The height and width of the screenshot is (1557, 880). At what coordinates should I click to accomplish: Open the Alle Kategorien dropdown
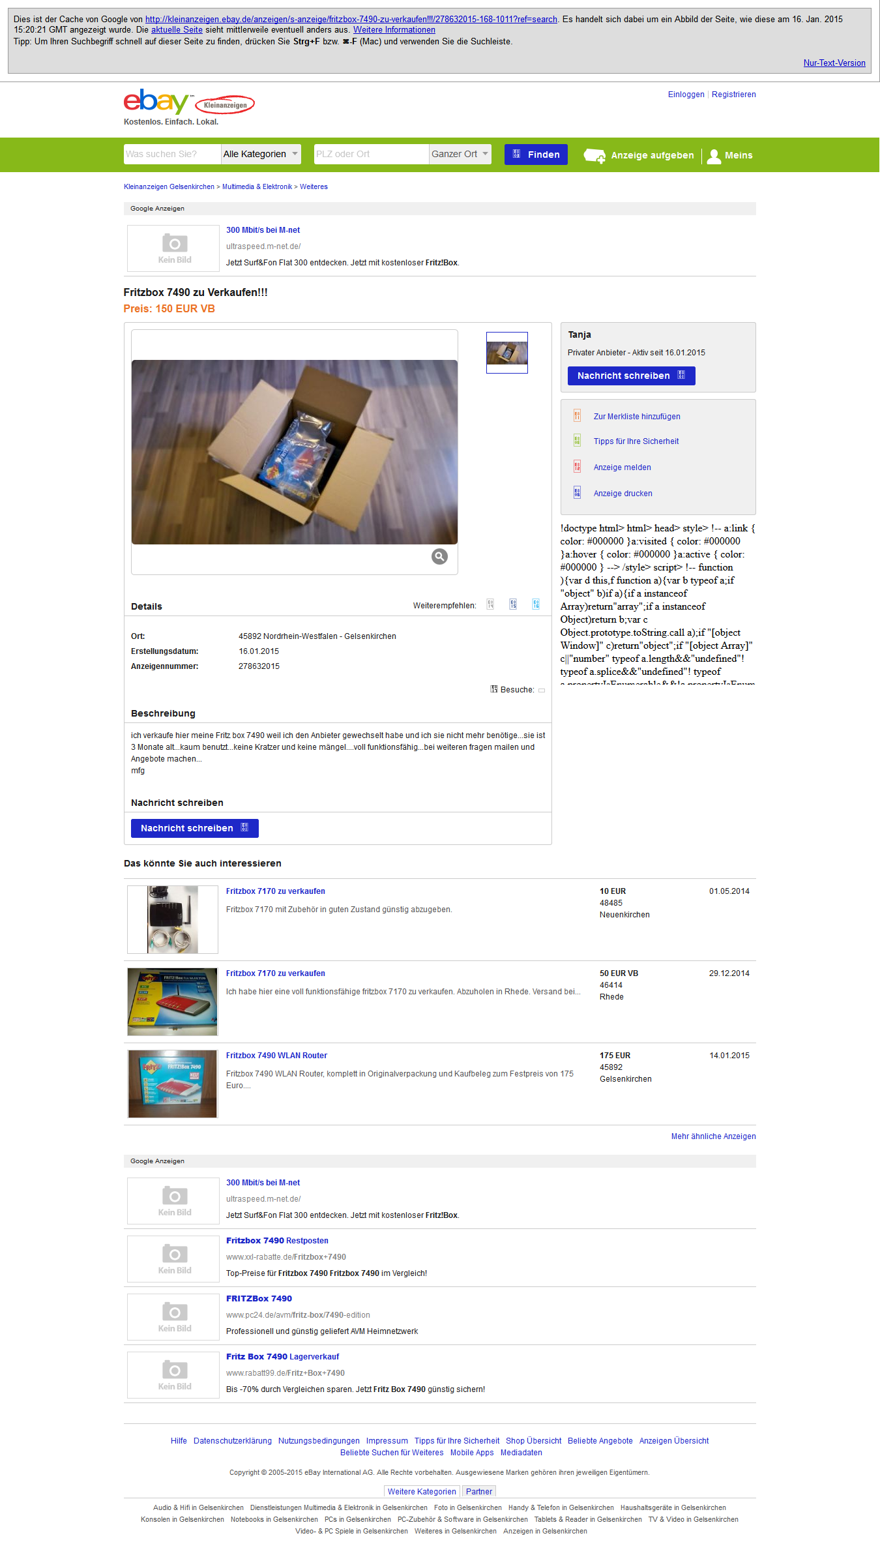[x=261, y=154]
